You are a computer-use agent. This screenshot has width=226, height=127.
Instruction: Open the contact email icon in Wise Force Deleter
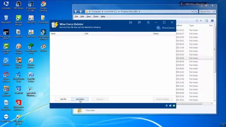pos(130,23)
